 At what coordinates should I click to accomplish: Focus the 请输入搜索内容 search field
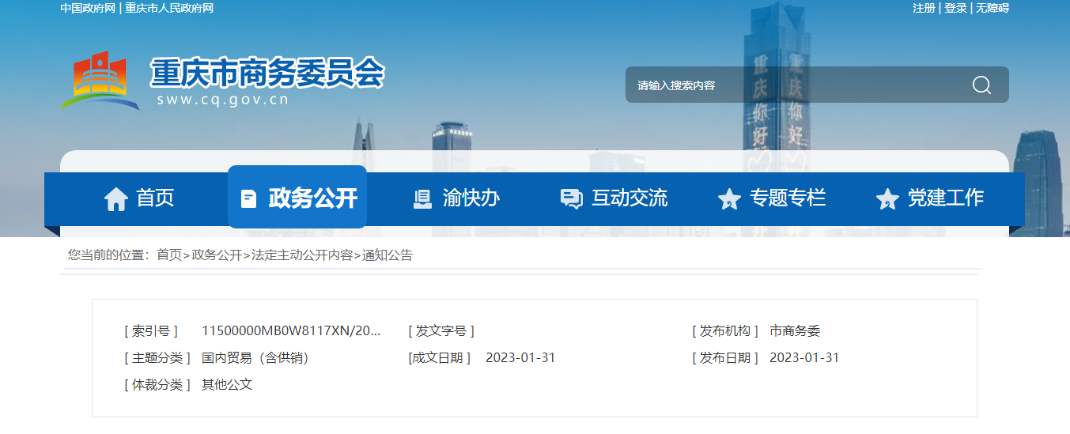point(791,85)
